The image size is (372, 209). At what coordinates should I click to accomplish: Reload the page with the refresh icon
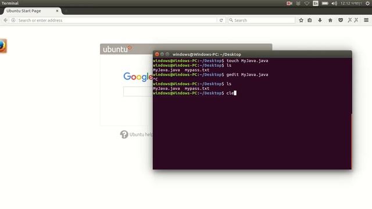[x=221, y=20]
